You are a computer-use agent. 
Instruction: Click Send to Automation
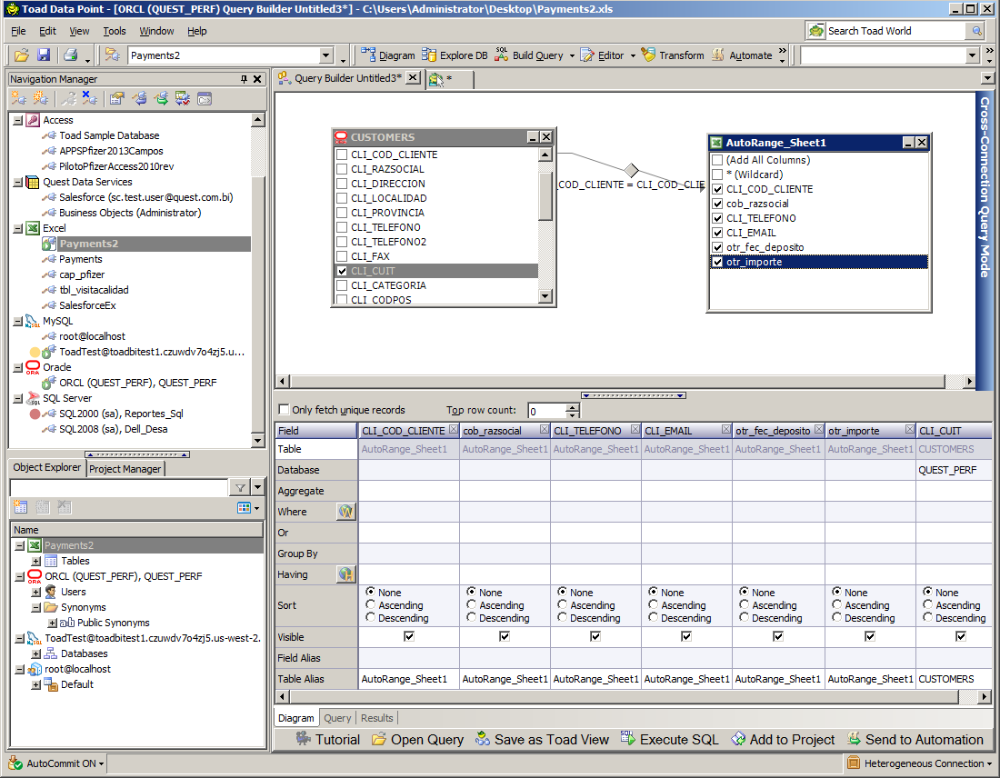click(915, 740)
